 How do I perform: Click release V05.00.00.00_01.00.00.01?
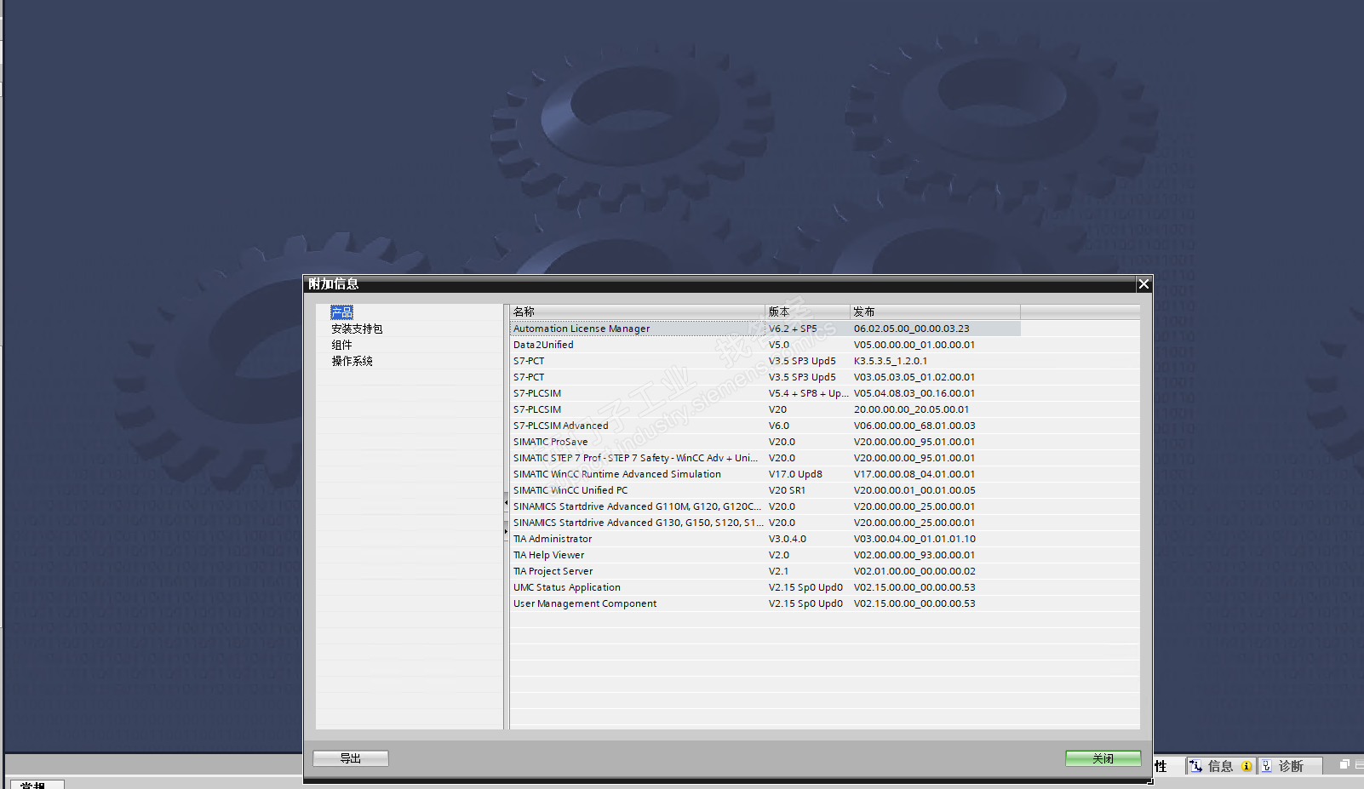pos(914,345)
